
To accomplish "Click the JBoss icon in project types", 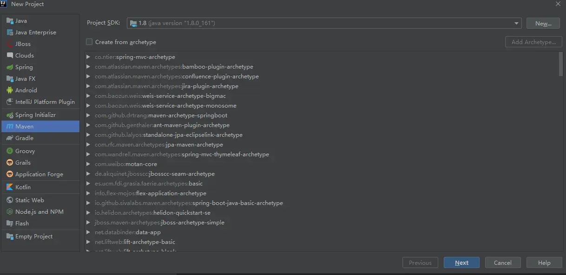I will [x=10, y=44].
